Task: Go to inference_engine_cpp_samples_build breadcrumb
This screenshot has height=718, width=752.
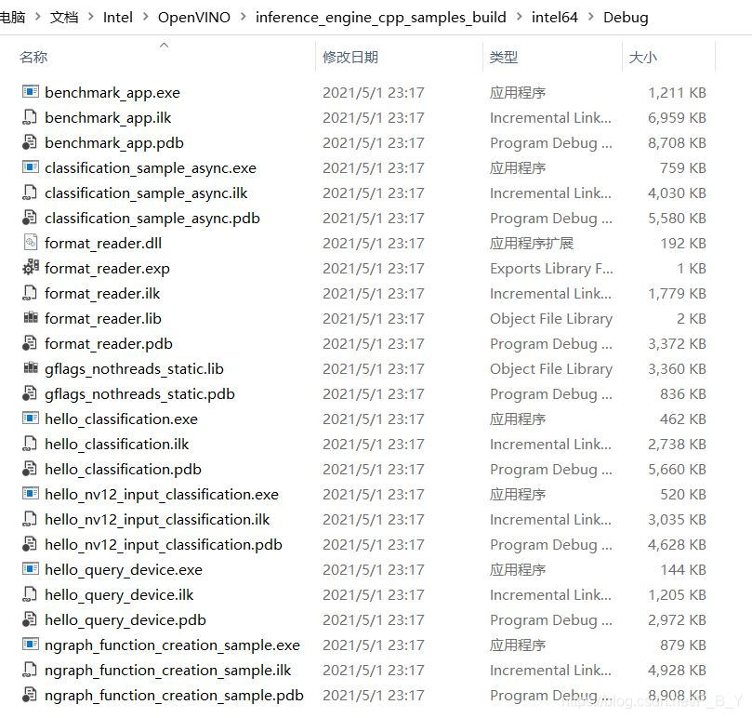Action: click(381, 18)
